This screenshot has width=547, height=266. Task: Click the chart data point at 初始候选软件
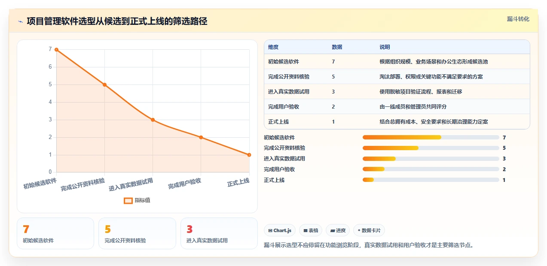tap(56, 50)
